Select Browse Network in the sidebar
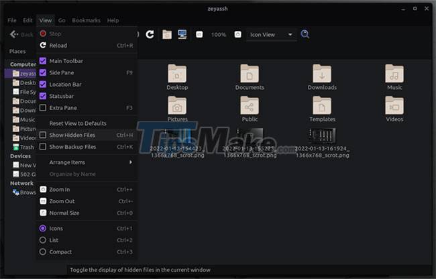 [24, 192]
